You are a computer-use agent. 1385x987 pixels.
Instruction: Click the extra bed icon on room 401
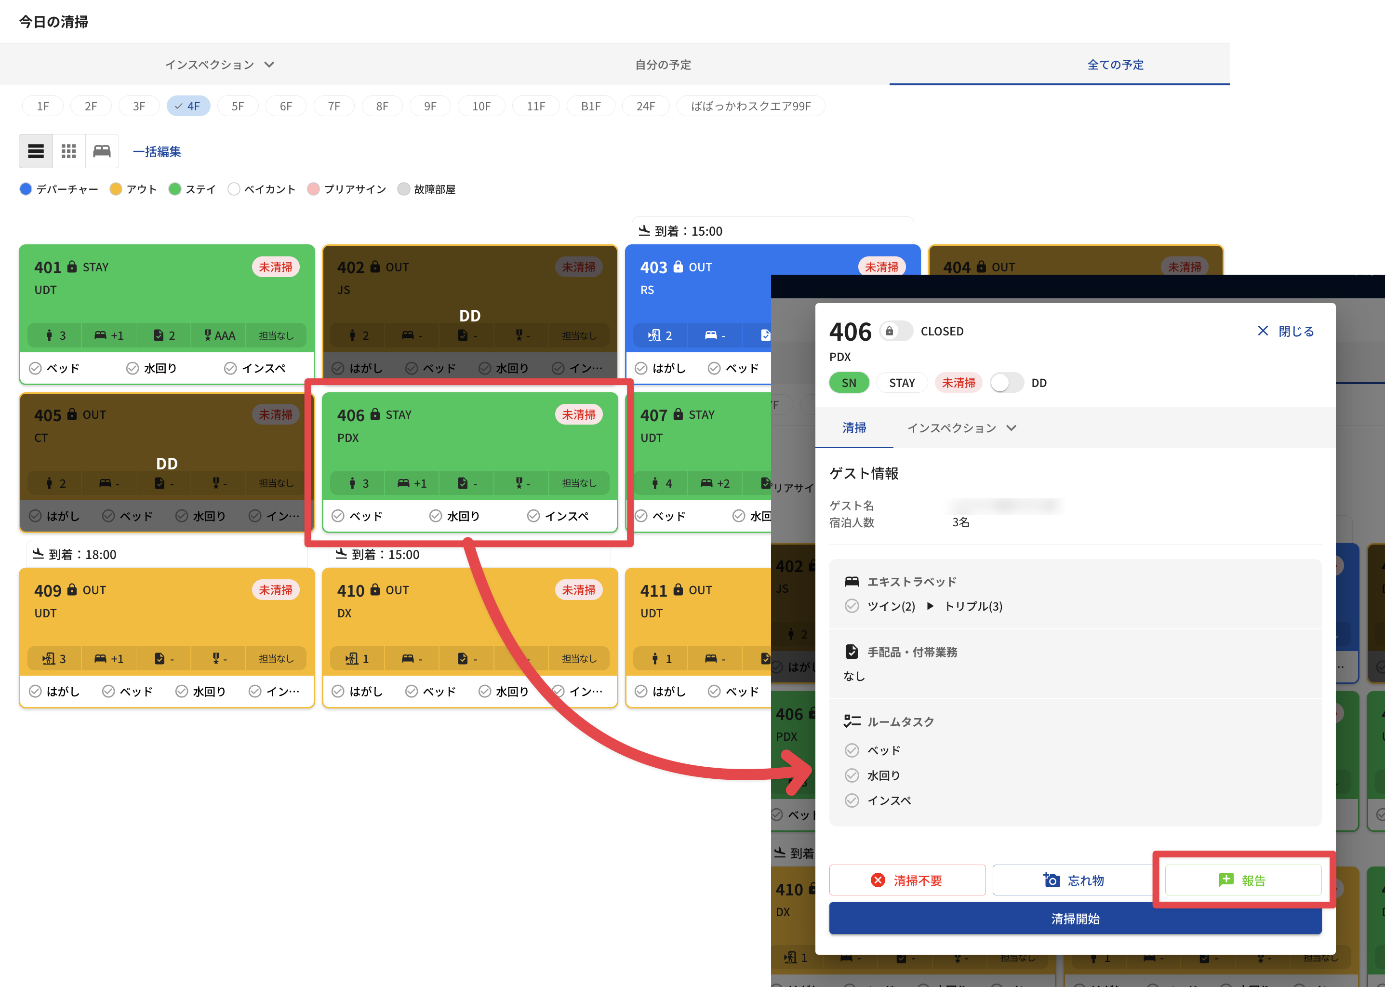click(x=101, y=335)
